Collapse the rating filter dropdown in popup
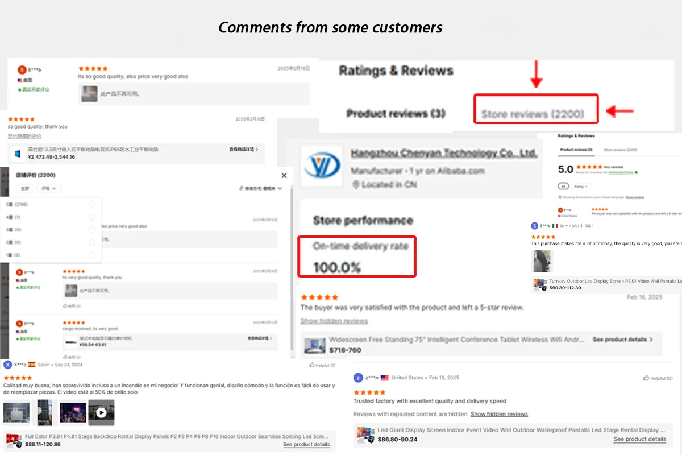This screenshot has width=682, height=455. pyautogui.click(x=49, y=188)
